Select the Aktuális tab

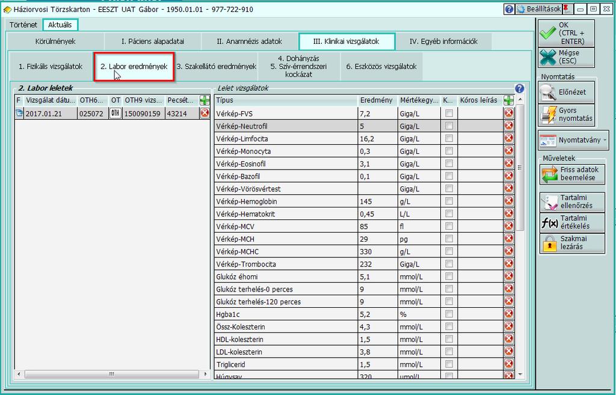(x=60, y=25)
